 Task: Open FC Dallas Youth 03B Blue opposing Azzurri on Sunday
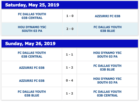pos(107,67)
